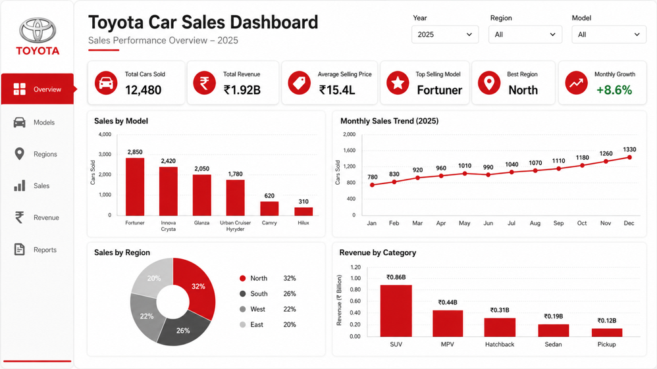Click the Toyota Car Sales Dashboard title
This screenshot has height=369, width=657.
[x=203, y=22]
